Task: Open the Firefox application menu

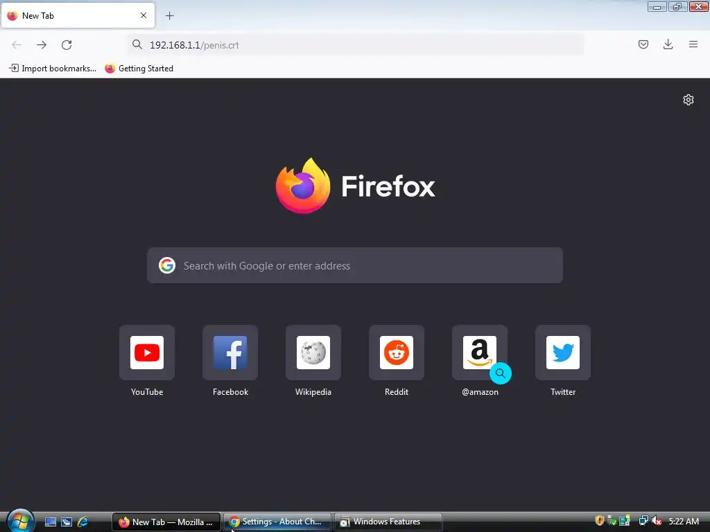Action: [x=693, y=44]
